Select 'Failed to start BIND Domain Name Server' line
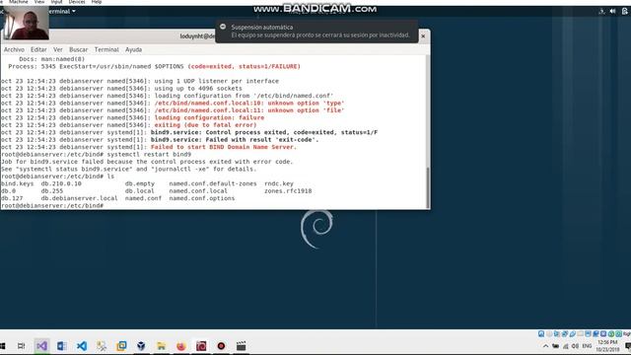Viewport: 631px width, 355px height. tap(224, 147)
